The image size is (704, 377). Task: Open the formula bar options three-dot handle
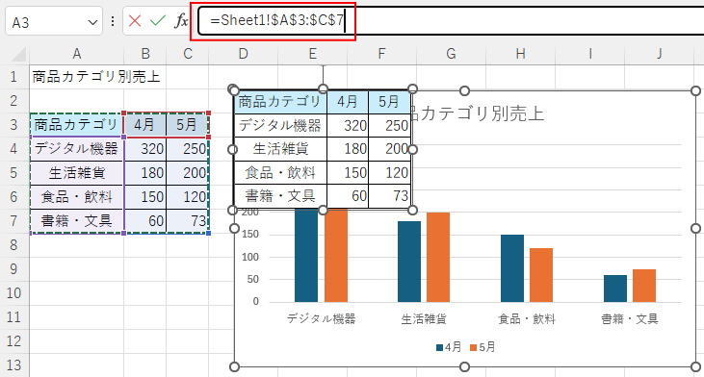(x=113, y=21)
